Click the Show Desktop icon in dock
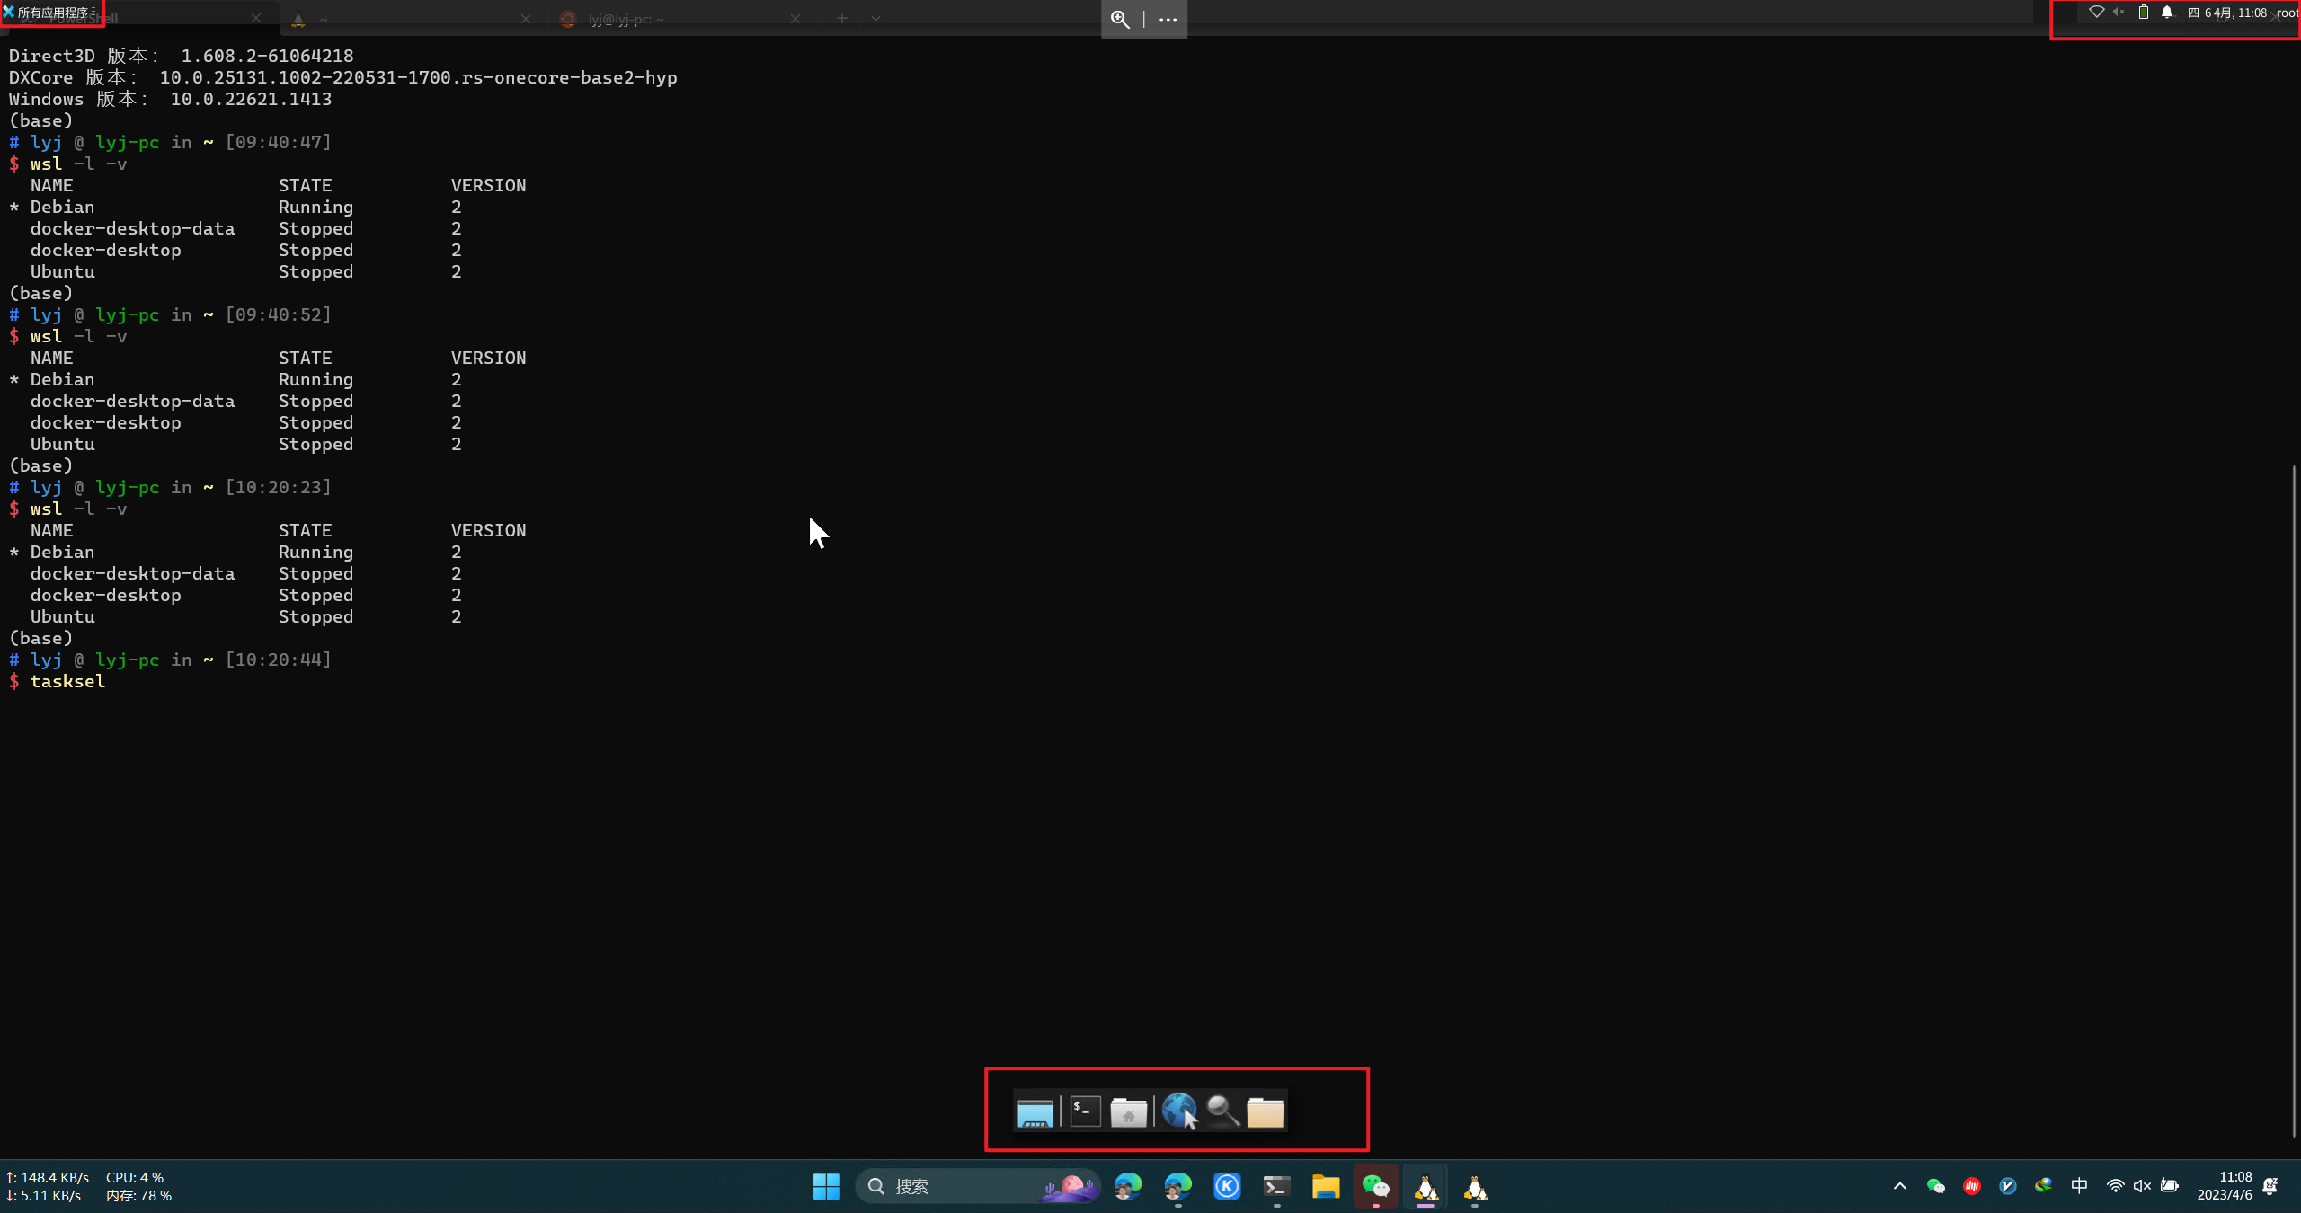 pyautogui.click(x=1035, y=1112)
